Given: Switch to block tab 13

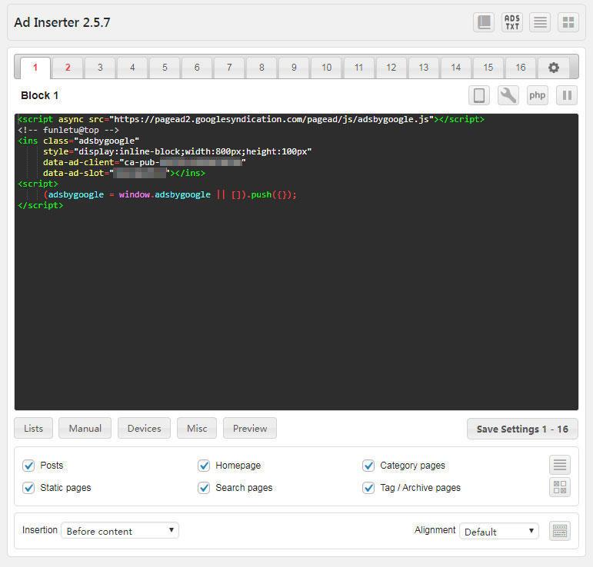Looking at the screenshot, I should click(x=424, y=68).
